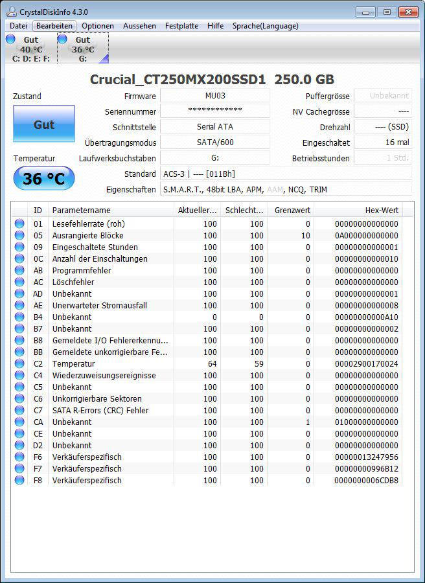
Task: Click the Eigenschaften field listing S.M.A.R.T.
Action: [x=286, y=189]
